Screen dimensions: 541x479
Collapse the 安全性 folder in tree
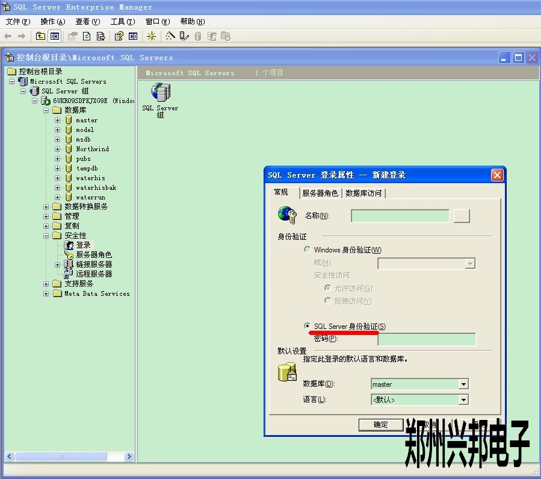click(46, 236)
